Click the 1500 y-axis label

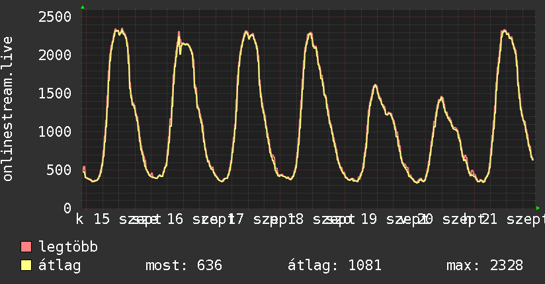coord(55,93)
